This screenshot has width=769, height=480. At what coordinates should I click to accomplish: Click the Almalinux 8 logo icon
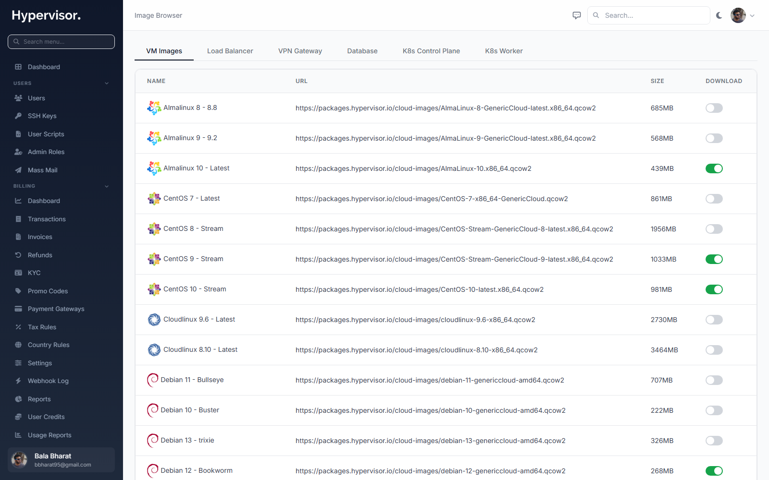(154, 108)
